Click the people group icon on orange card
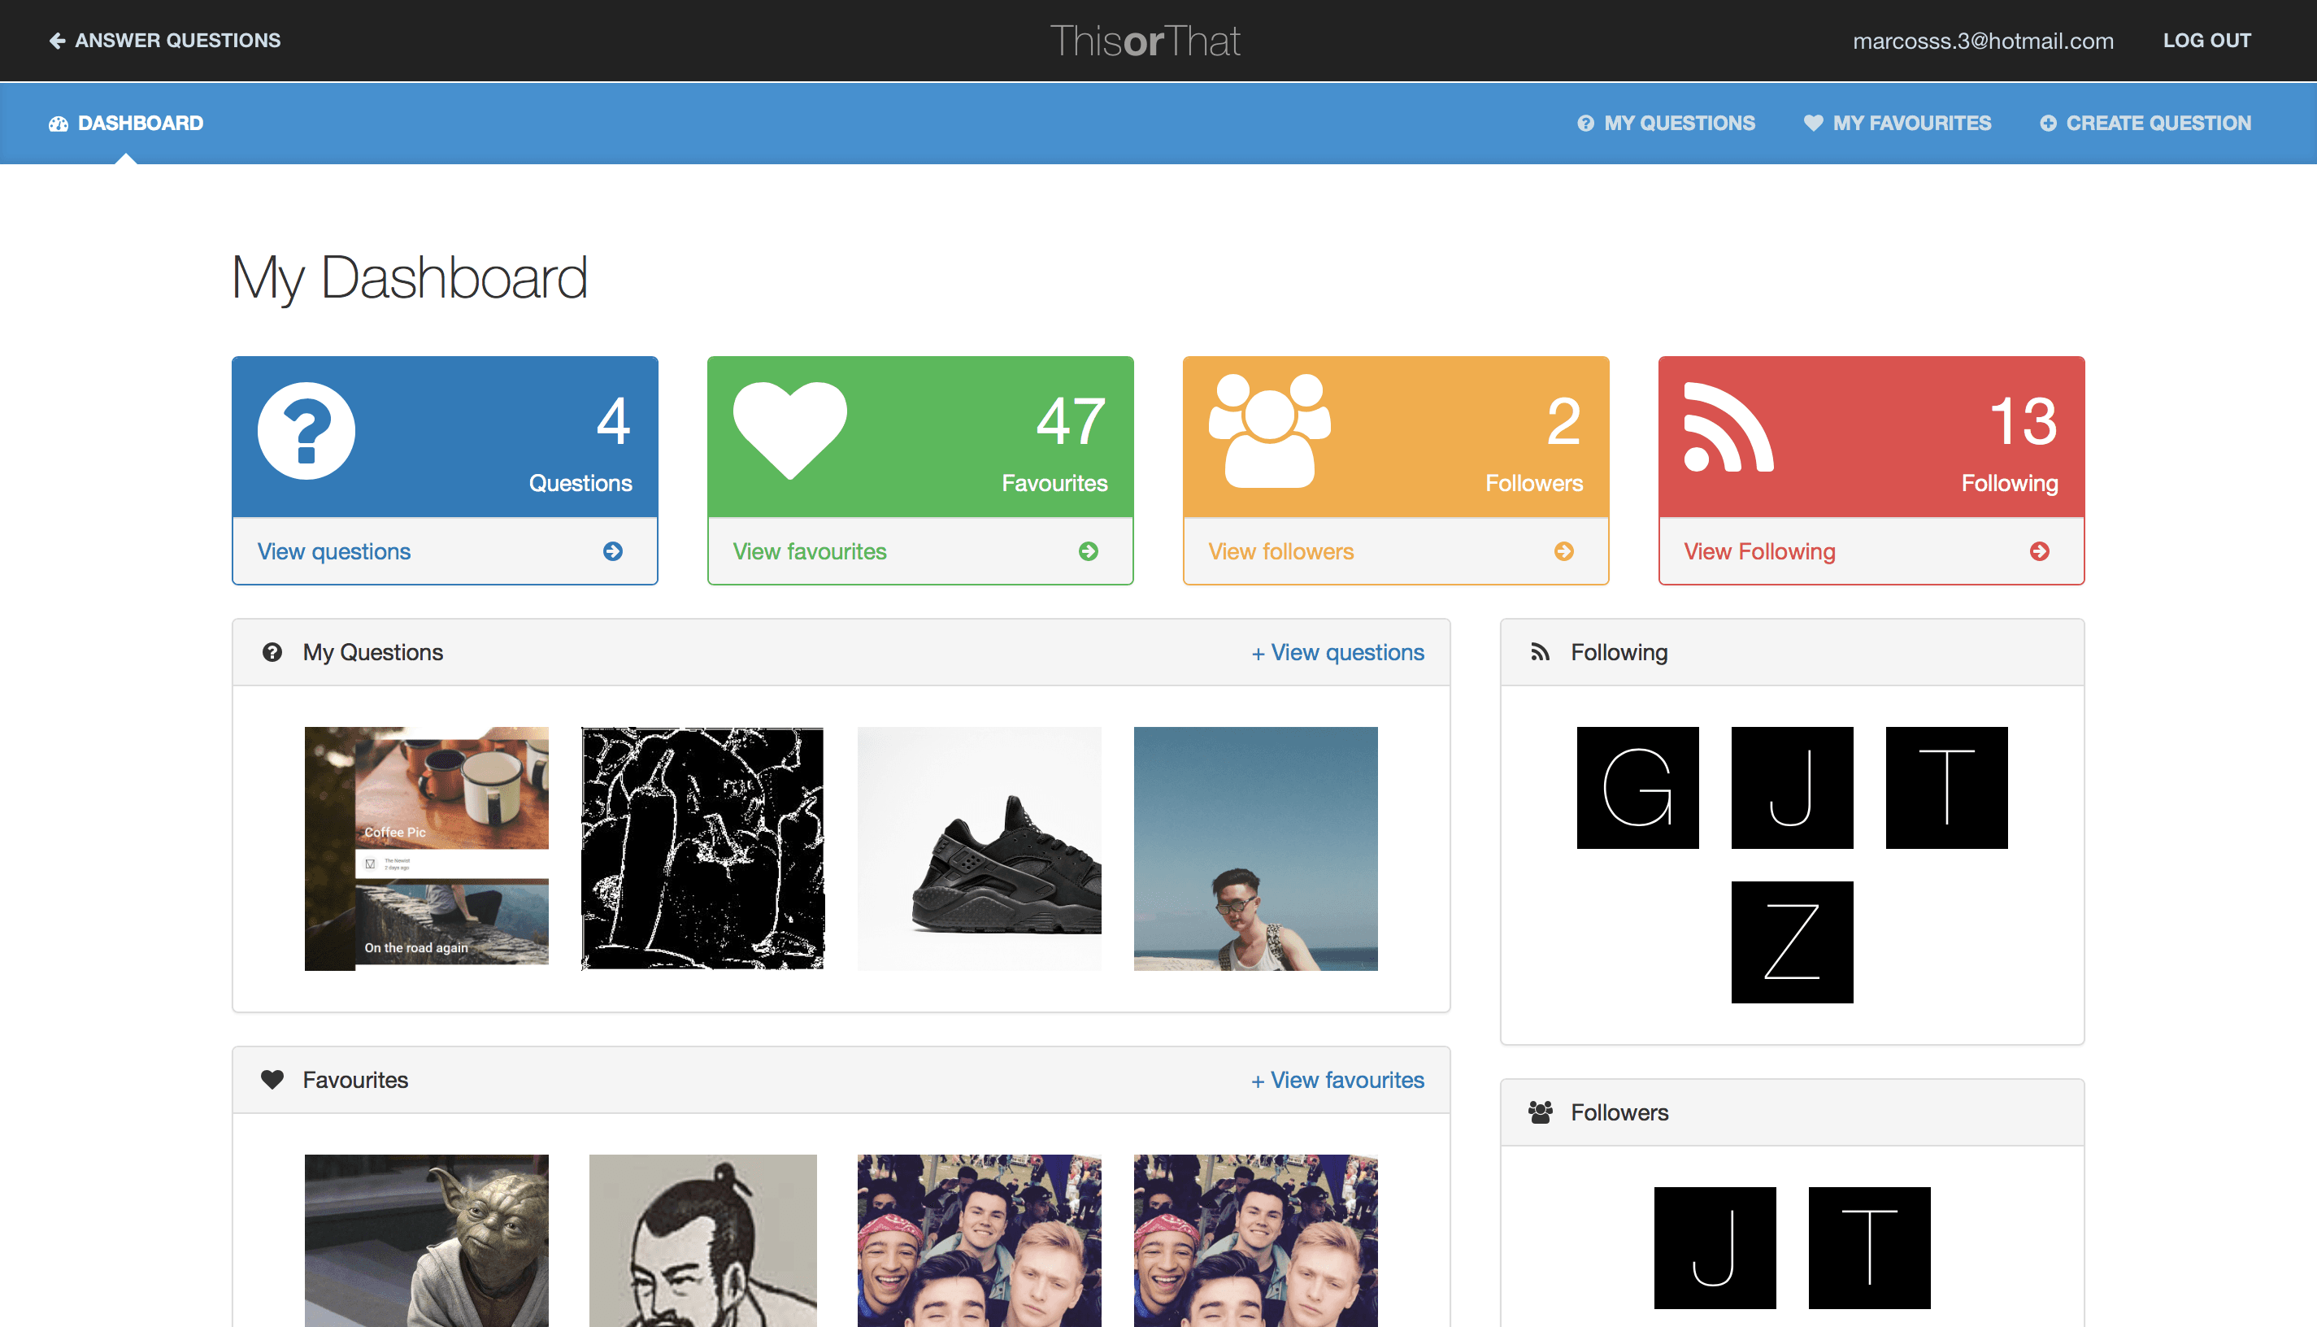 pyautogui.click(x=1269, y=431)
